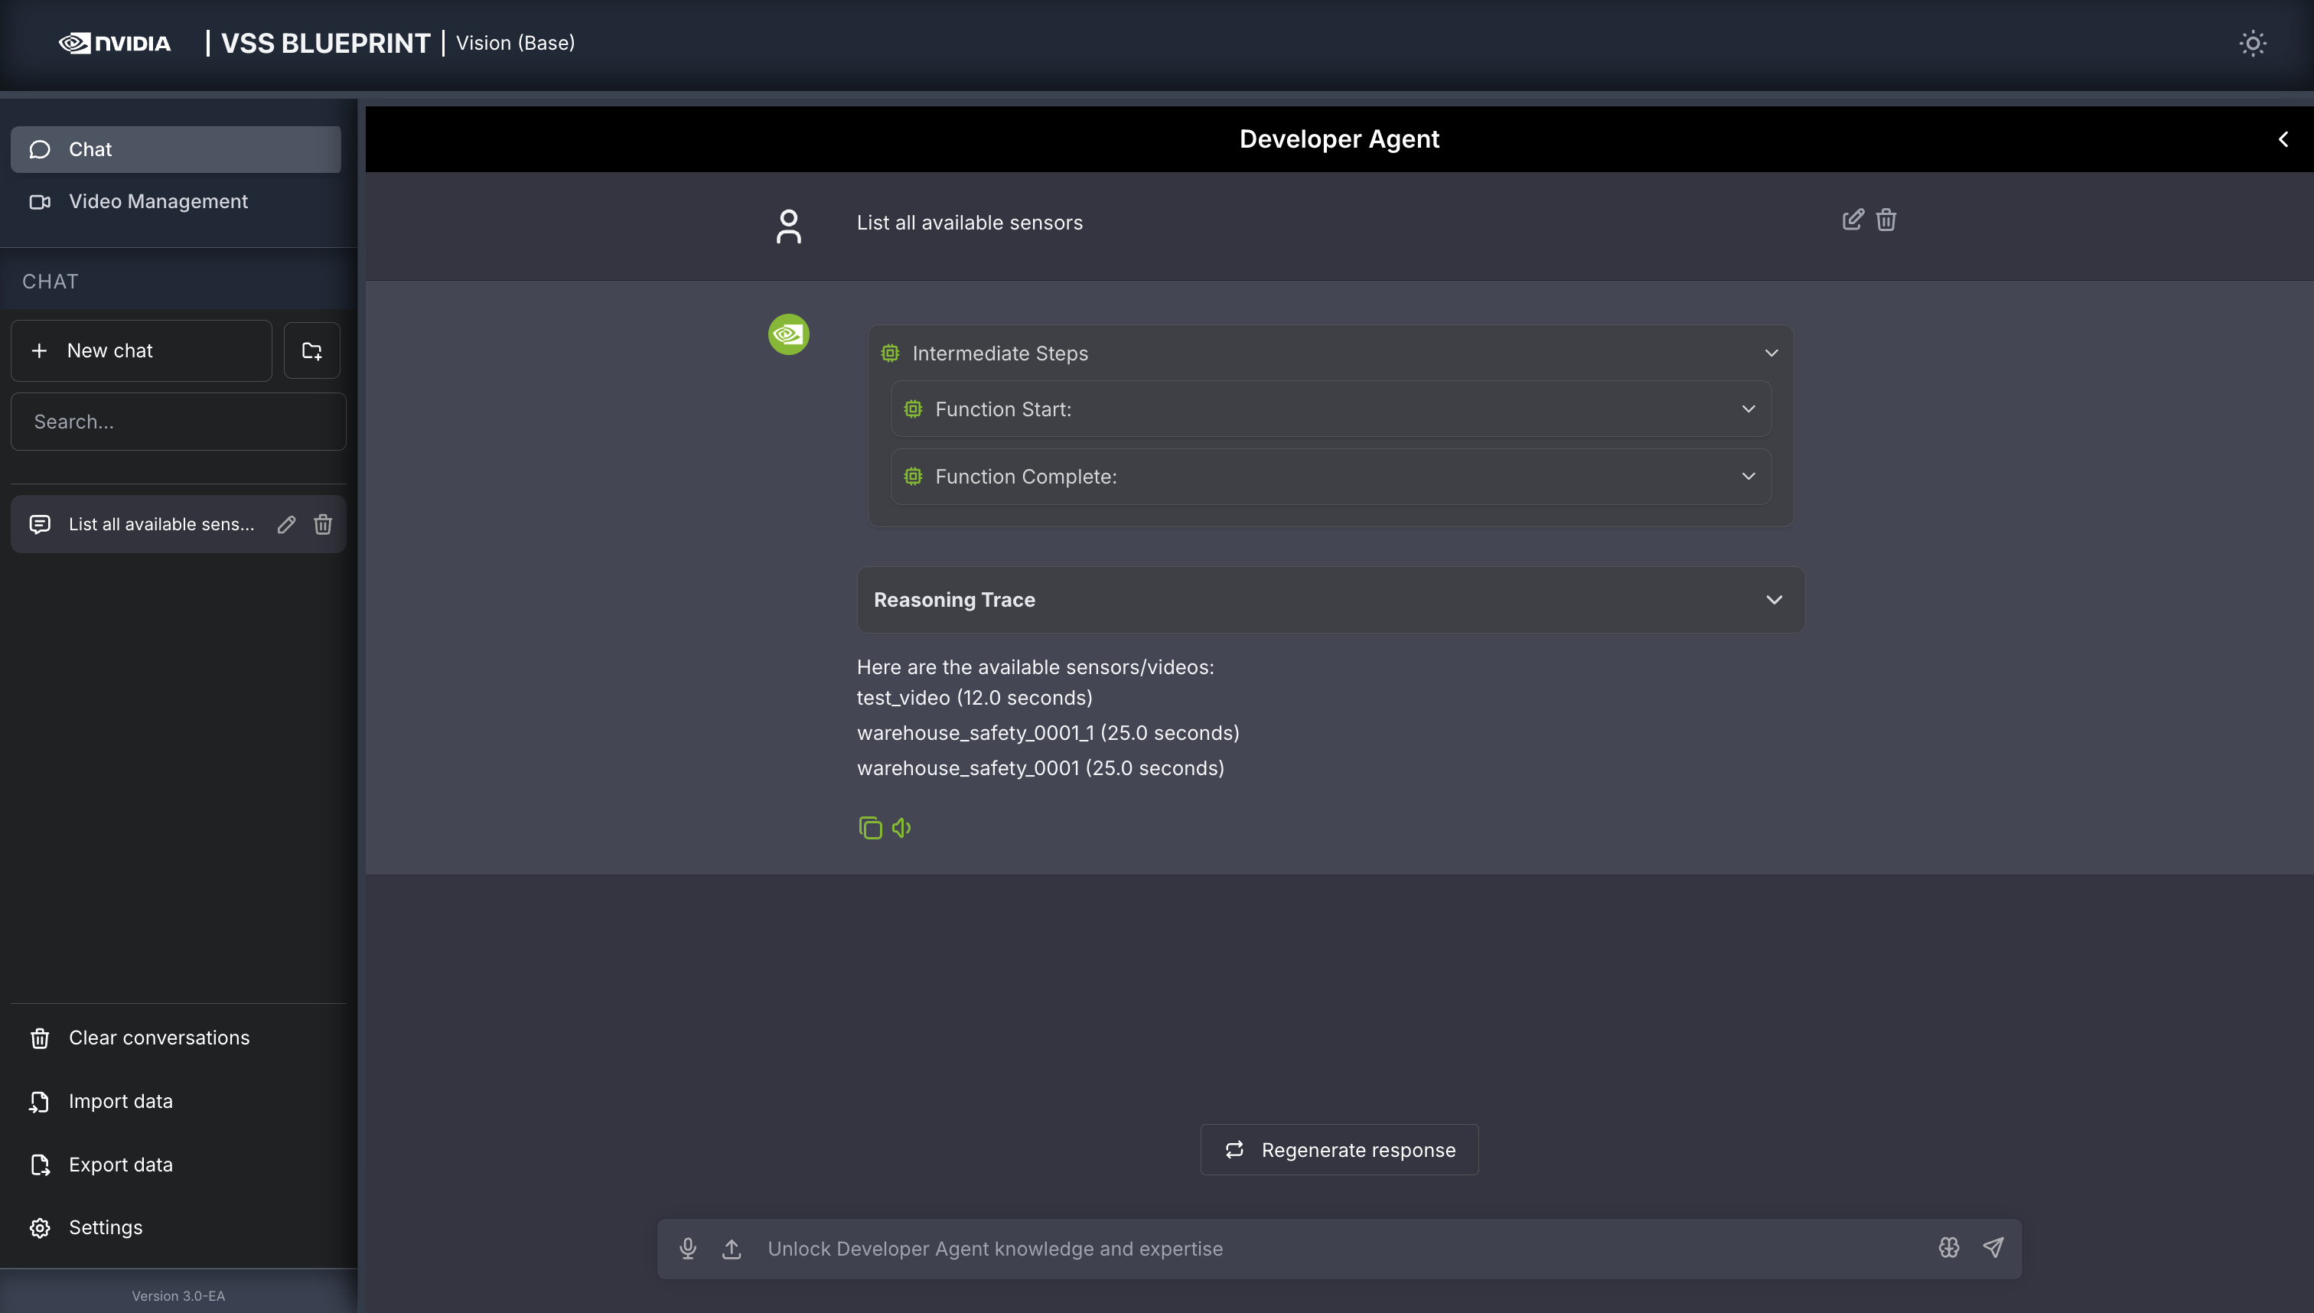The width and height of the screenshot is (2314, 1313).
Task: Edit the user message with pencil icon
Action: pos(1853,220)
